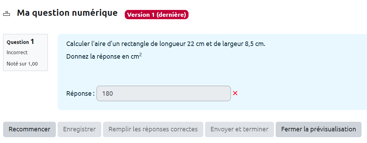Select the 'Question 1' heading
This screenshot has height=143, width=367.
(x=20, y=42)
